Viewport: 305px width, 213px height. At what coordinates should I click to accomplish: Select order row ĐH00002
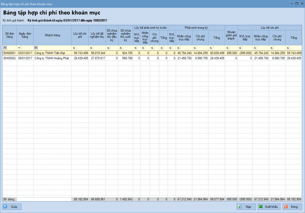(x=9, y=58)
